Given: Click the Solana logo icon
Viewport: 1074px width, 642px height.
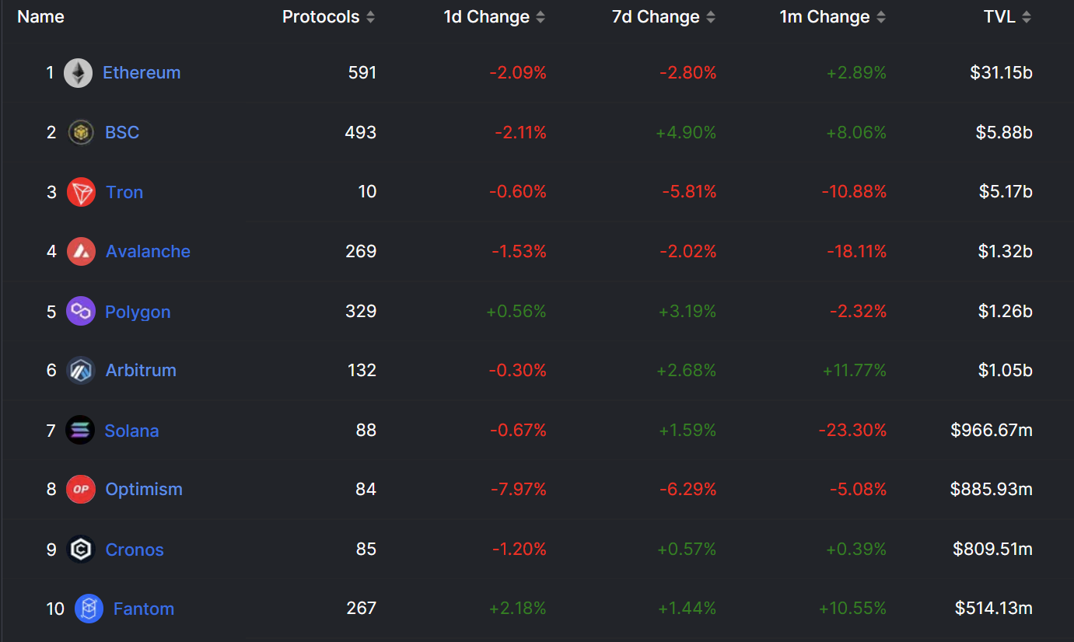Looking at the screenshot, I should pos(80,431).
